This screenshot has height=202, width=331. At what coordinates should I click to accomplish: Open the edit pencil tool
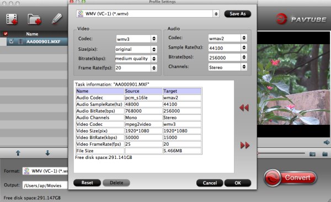click(57, 19)
